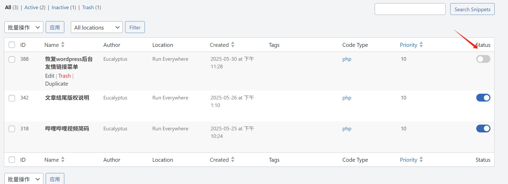The image size is (508, 184).
Task: Click Trash link under snippet 388
Action: [x=65, y=76]
